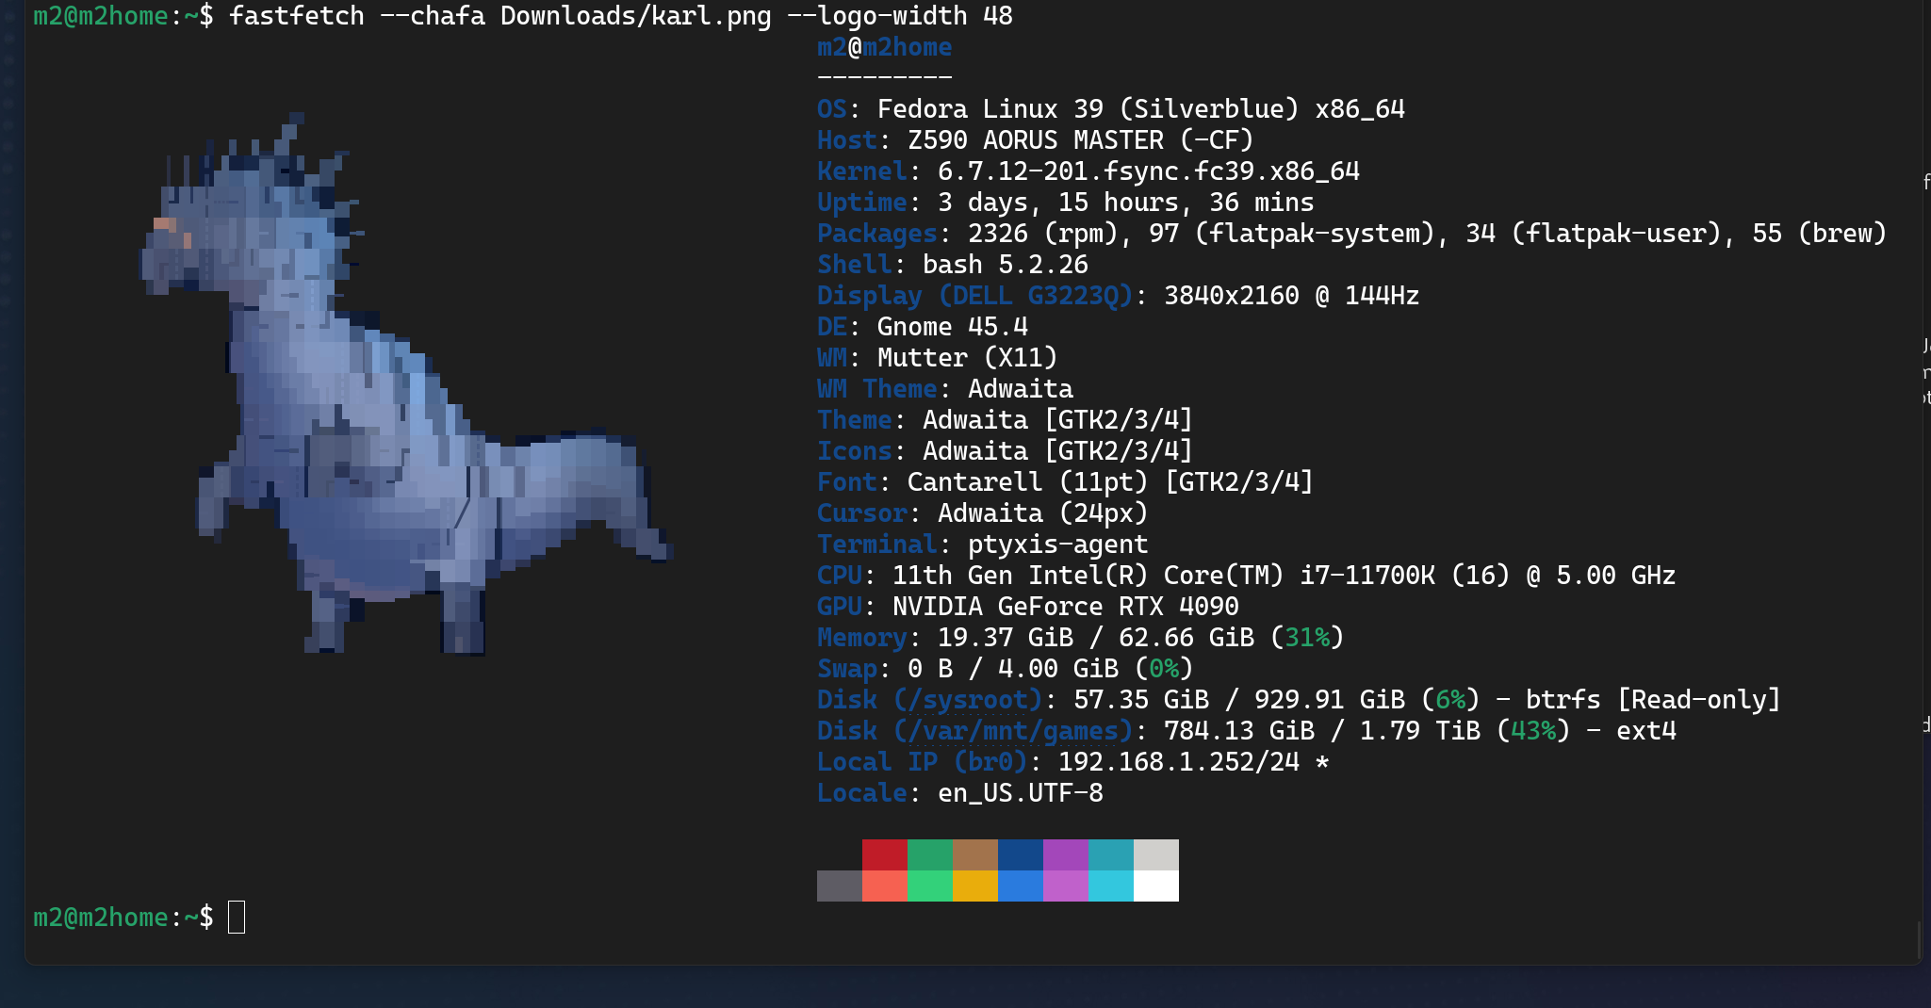This screenshot has width=1931, height=1008.
Task: Click the OS line reading 'Fedora Linux 39 (Silverblue)'
Action: 1111,109
